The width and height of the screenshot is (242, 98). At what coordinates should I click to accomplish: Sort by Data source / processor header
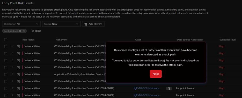pyautogui.click(x=190, y=40)
